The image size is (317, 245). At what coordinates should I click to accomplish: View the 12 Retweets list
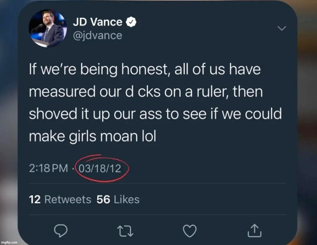pyautogui.click(x=60, y=200)
